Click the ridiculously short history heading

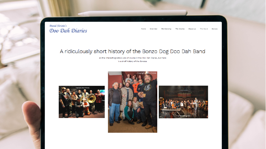point(132,51)
